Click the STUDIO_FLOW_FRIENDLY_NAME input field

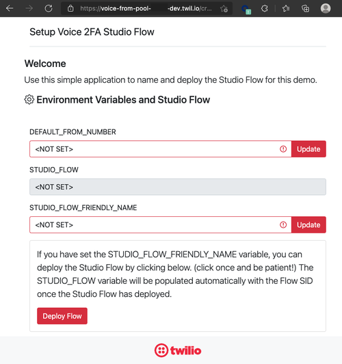pos(160,224)
